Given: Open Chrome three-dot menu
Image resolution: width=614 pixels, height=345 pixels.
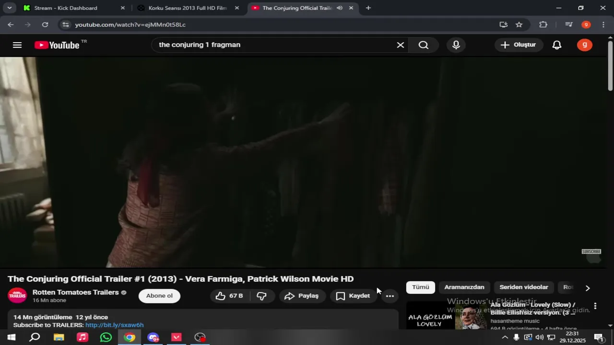Looking at the screenshot, I should 603,24.
